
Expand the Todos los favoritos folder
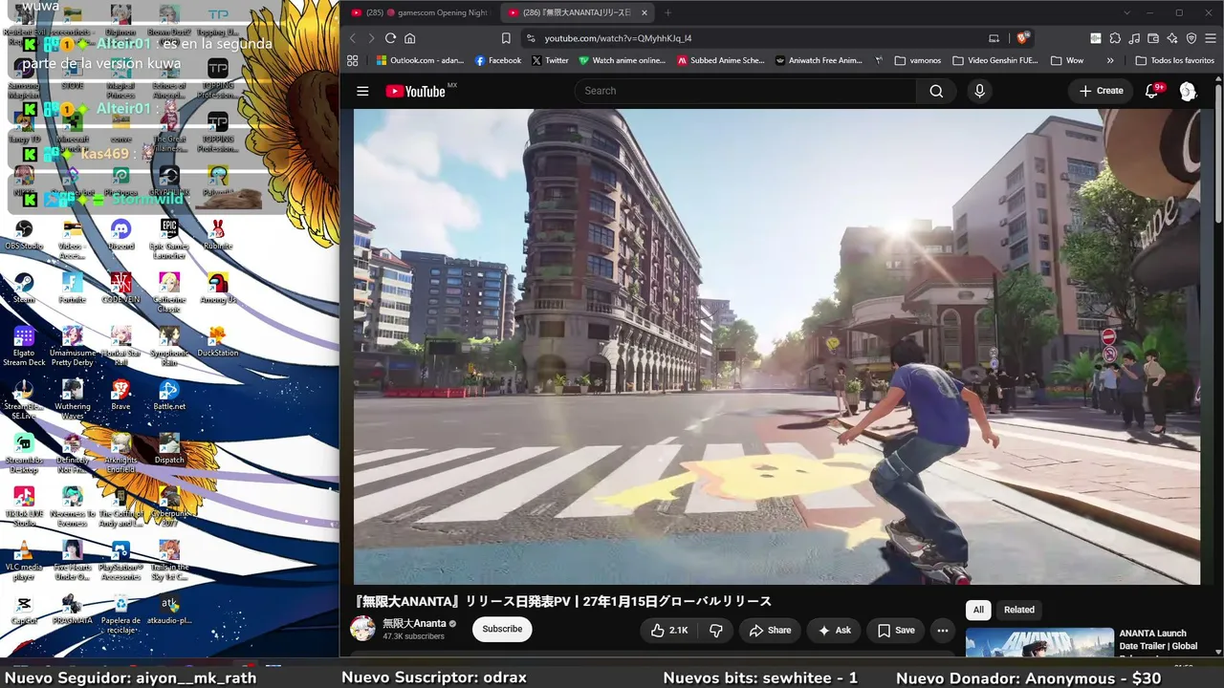pos(1175,60)
